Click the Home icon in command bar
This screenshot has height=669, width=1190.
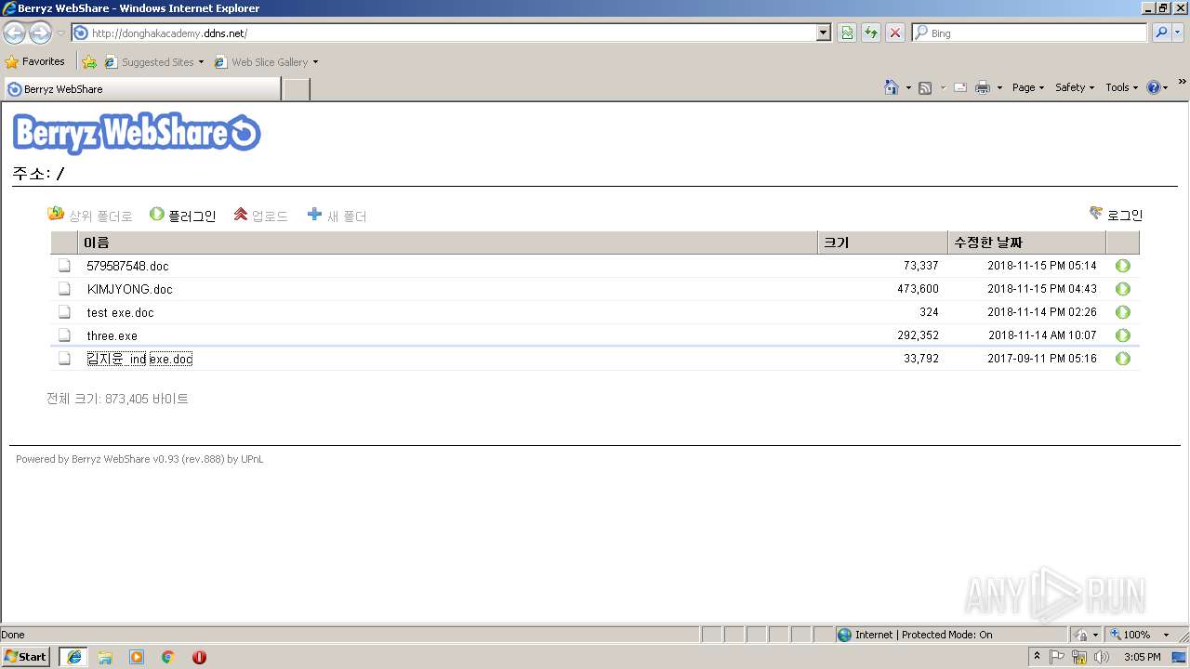click(892, 87)
